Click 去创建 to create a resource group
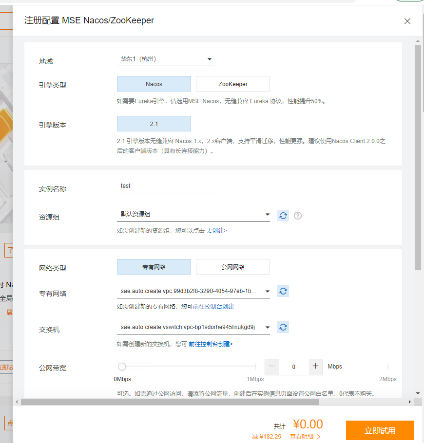This screenshot has width=424, height=443. coord(216,231)
